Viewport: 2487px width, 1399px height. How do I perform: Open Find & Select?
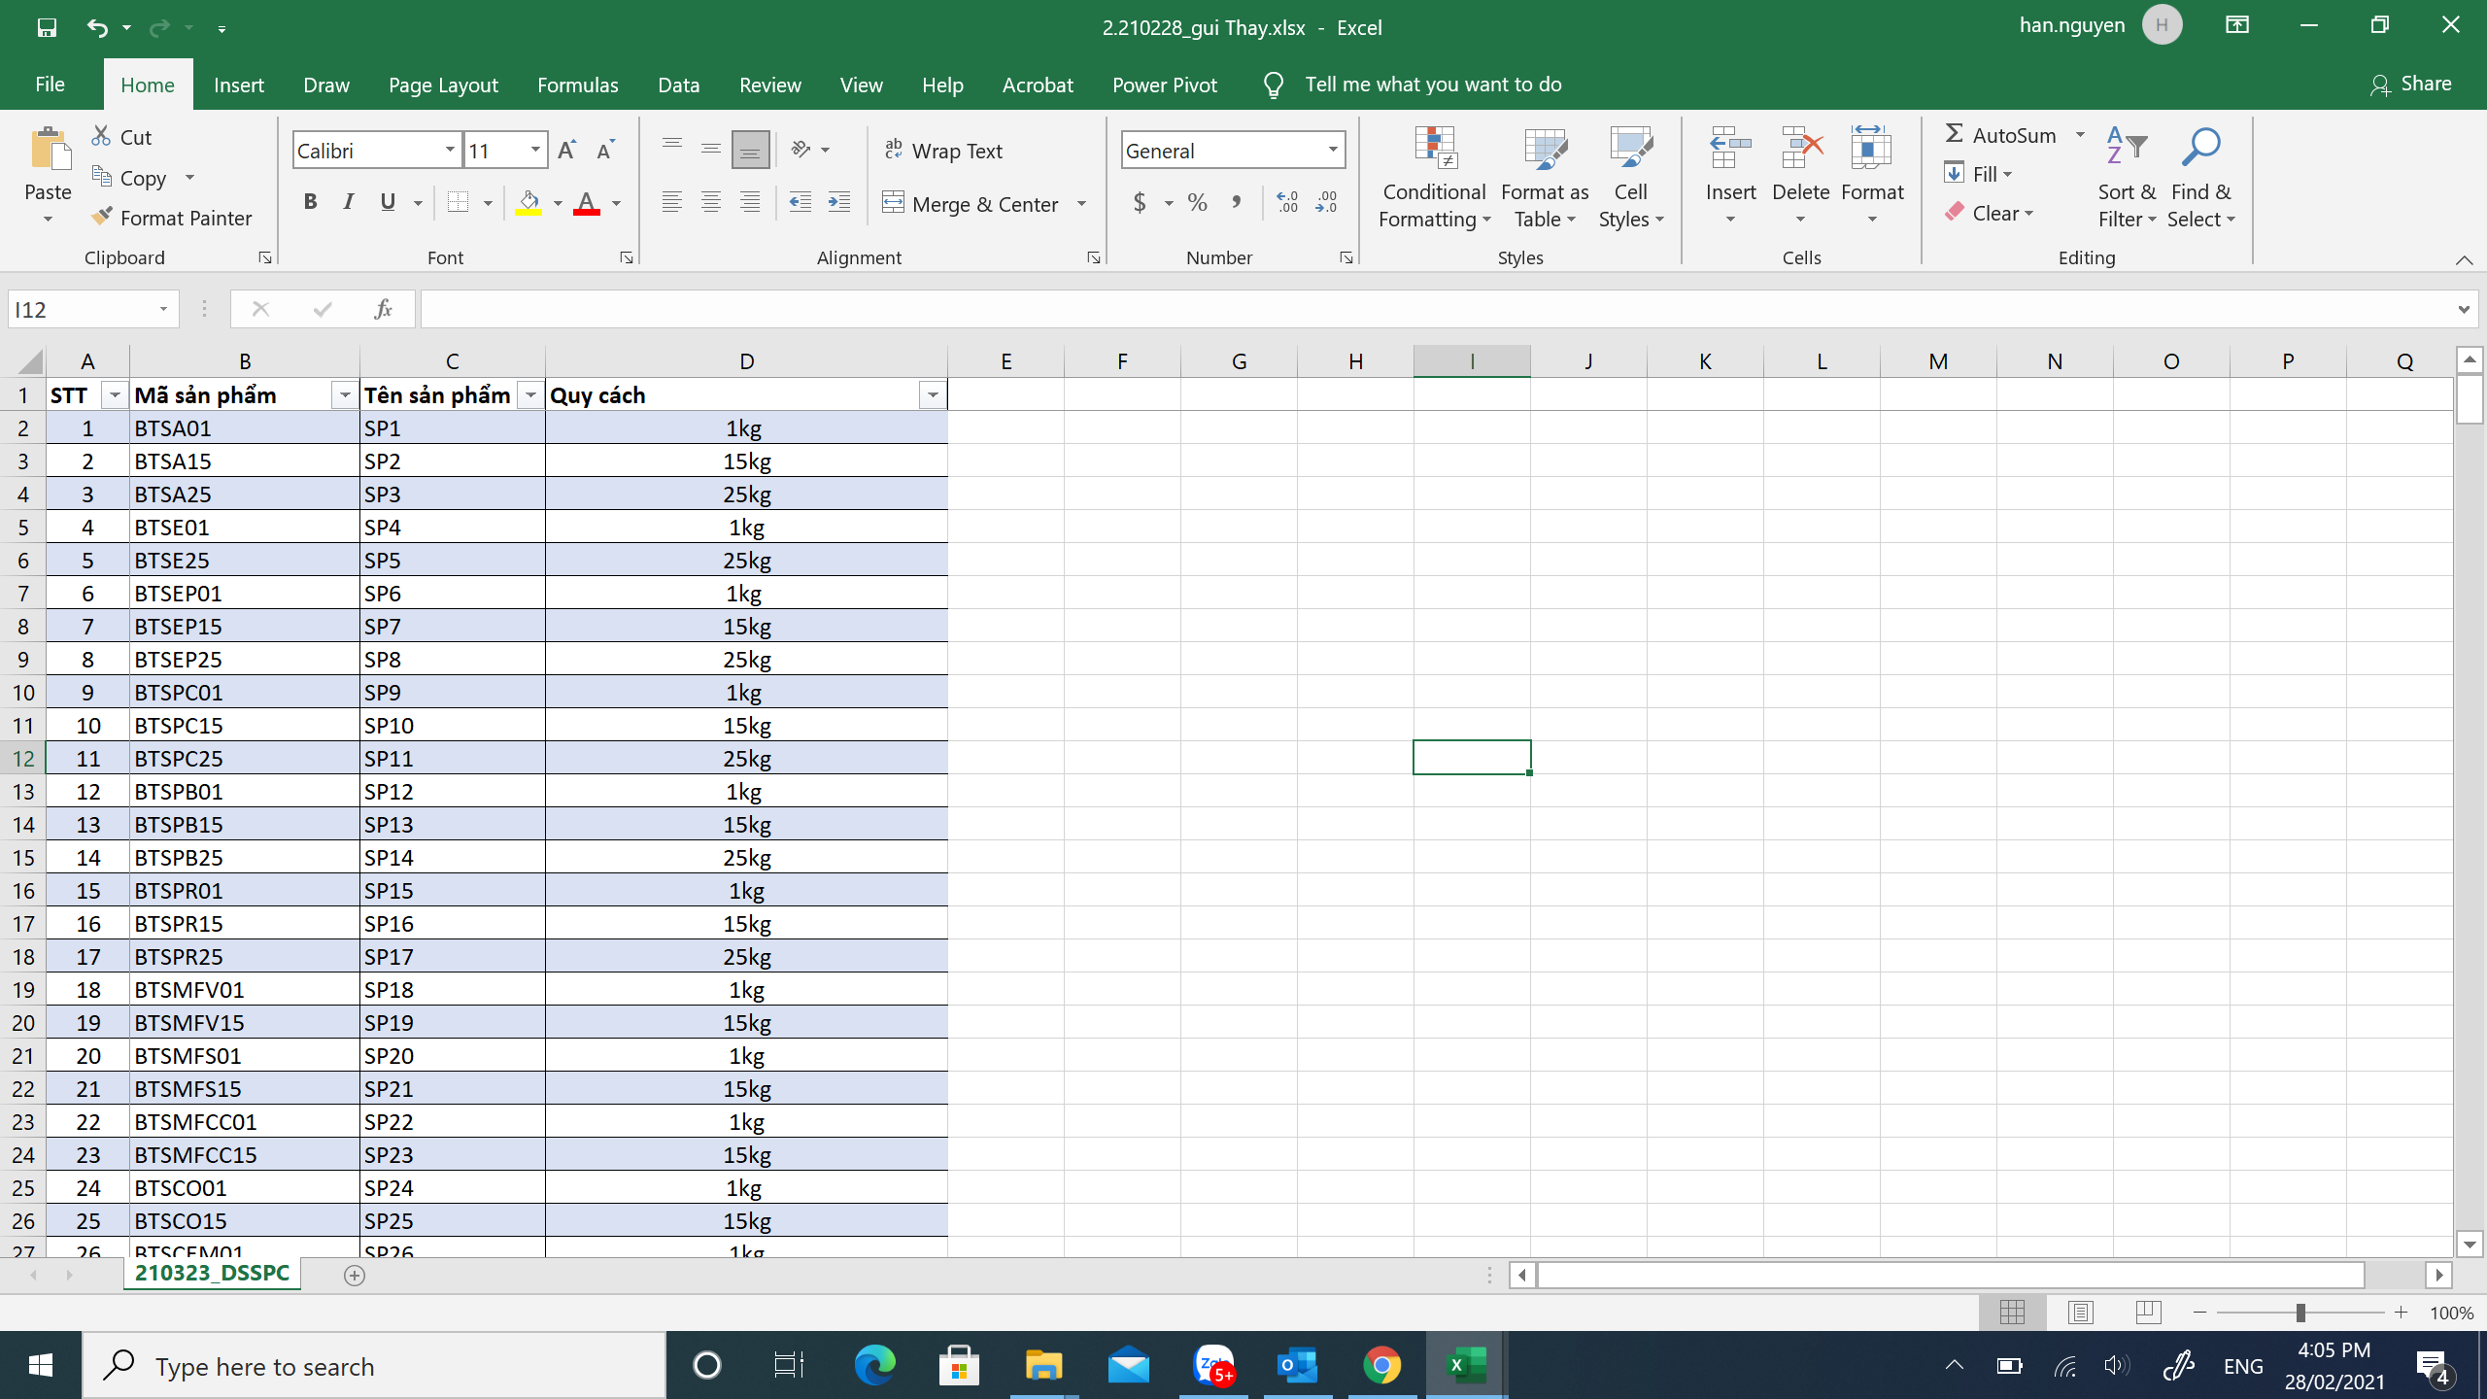point(2200,178)
